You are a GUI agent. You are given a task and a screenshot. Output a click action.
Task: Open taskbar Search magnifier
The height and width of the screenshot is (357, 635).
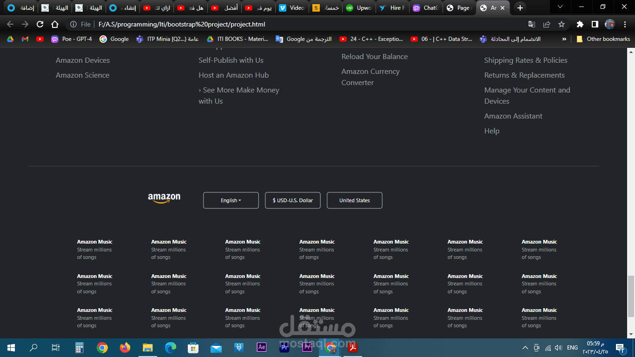(x=33, y=347)
